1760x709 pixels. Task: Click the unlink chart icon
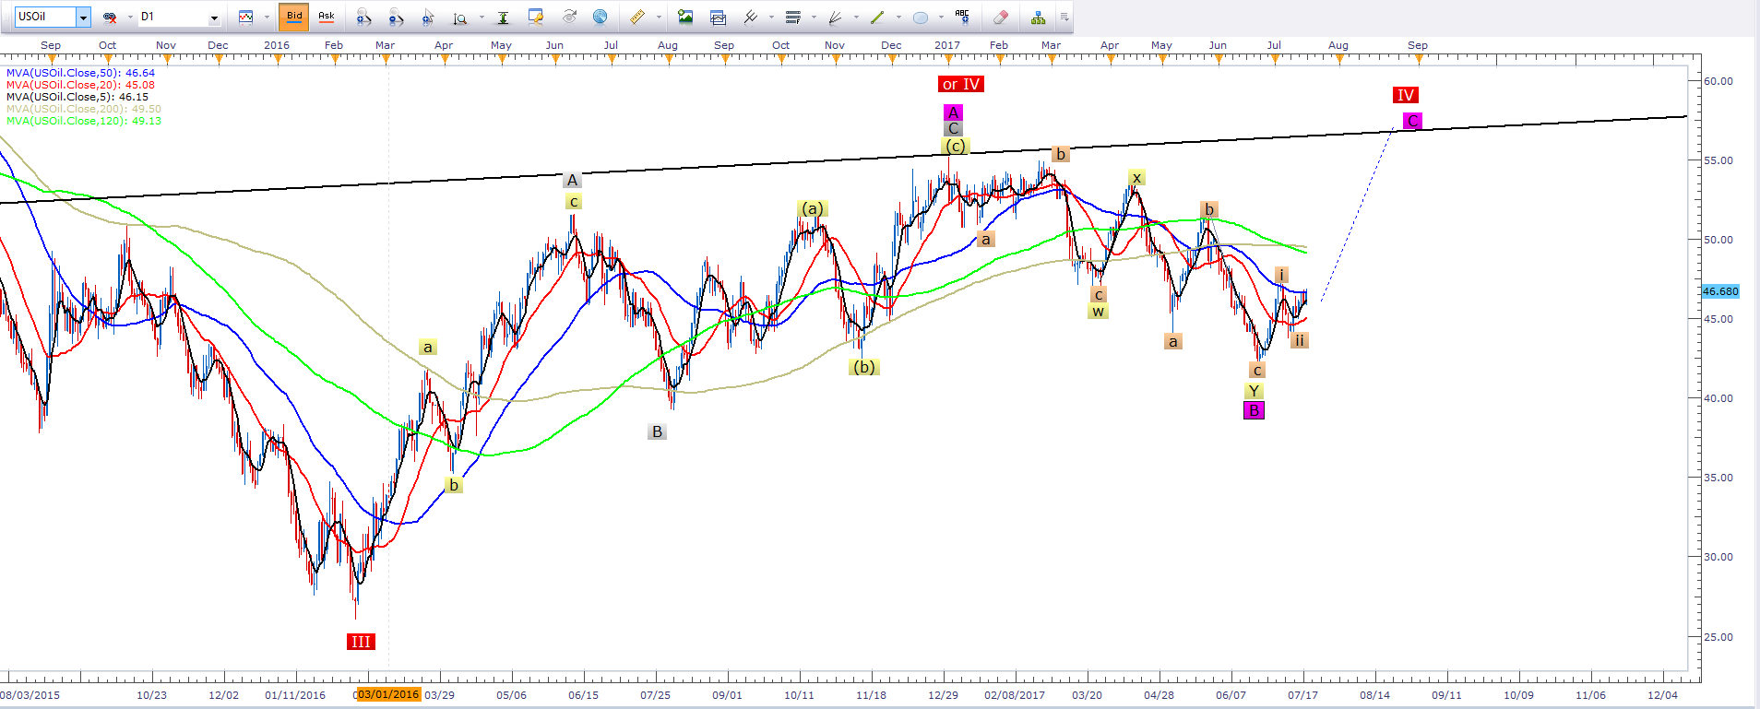(x=110, y=17)
